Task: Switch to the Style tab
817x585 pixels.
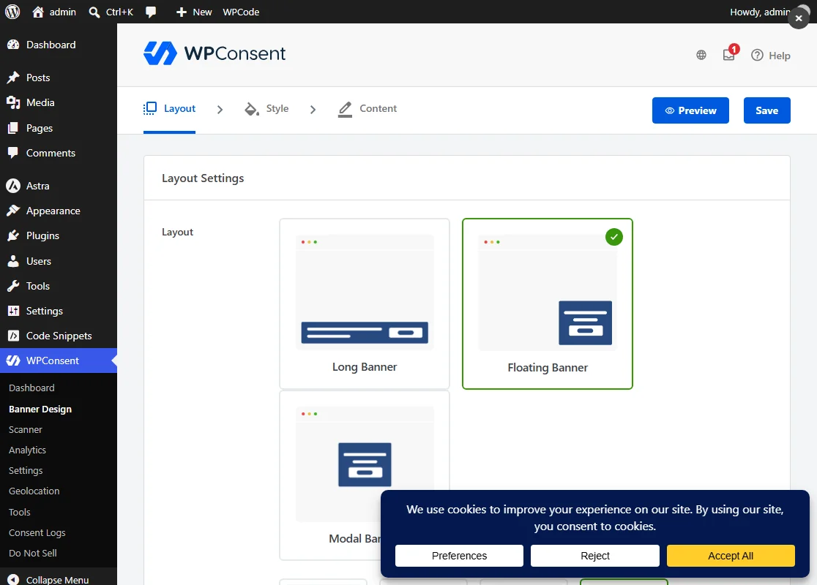Action: pyautogui.click(x=266, y=109)
